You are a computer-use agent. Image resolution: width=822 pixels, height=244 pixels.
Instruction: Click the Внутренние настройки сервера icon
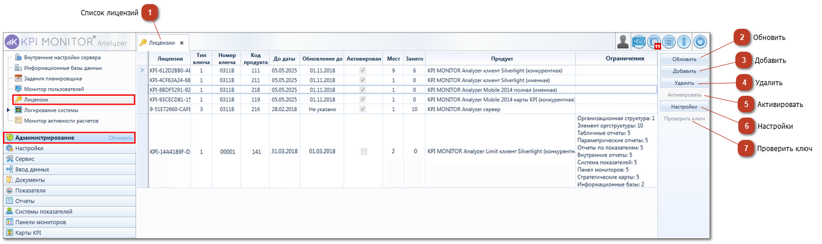click(x=18, y=57)
